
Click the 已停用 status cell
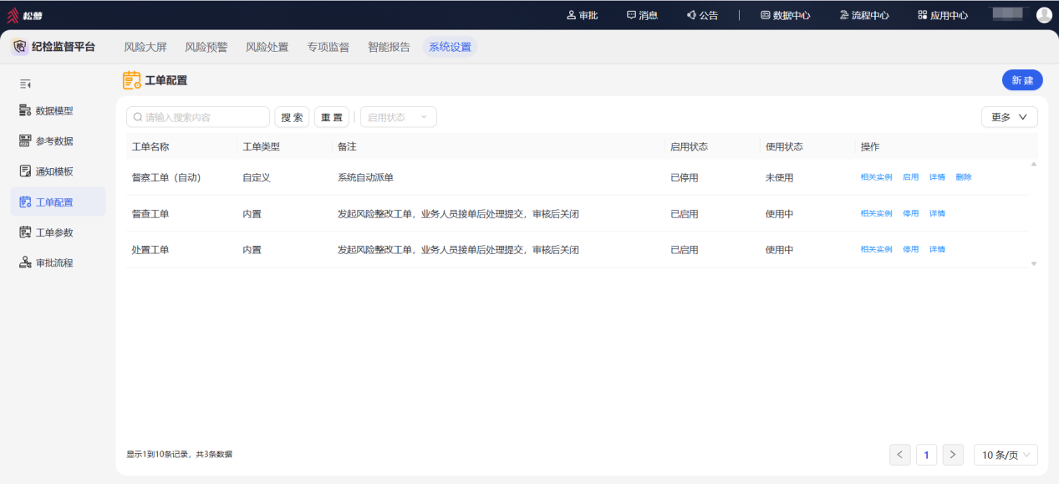click(x=684, y=177)
